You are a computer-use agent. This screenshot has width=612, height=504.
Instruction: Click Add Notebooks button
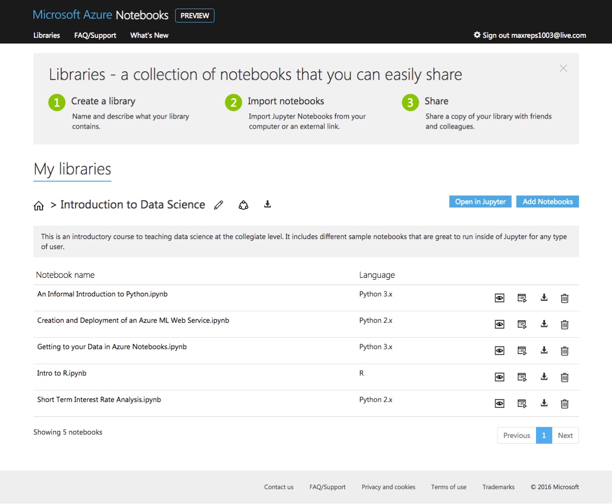click(548, 202)
